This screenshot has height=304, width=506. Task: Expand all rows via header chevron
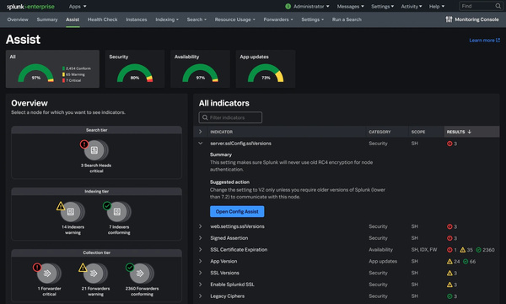click(201, 132)
